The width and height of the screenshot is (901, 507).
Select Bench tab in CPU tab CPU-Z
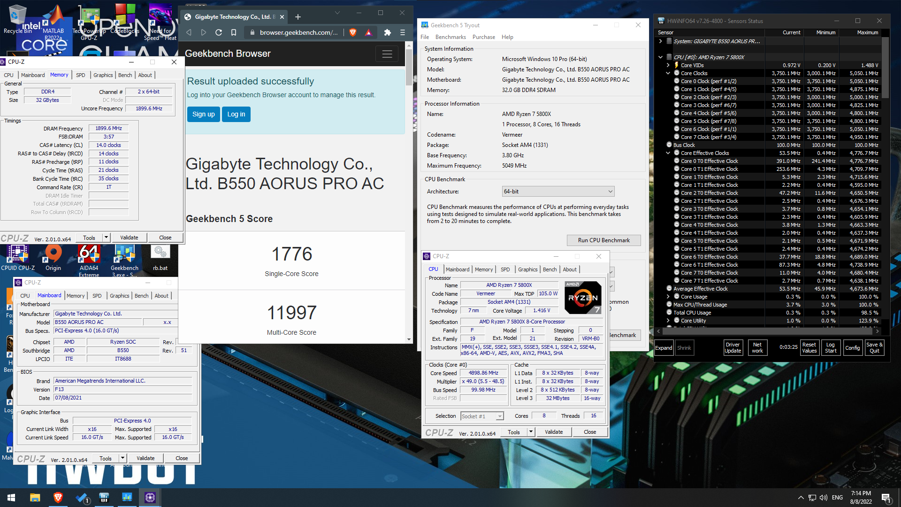550,269
